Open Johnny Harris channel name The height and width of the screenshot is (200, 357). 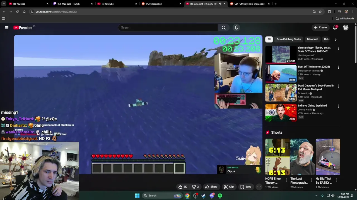pos(305,110)
